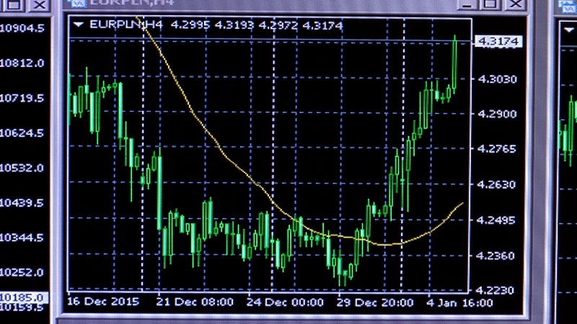Select the highlighted current price 4.3174 label

coord(498,42)
